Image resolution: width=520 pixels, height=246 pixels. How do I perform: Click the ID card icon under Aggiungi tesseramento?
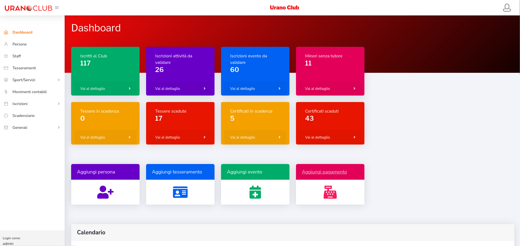pyautogui.click(x=180, y=192)
